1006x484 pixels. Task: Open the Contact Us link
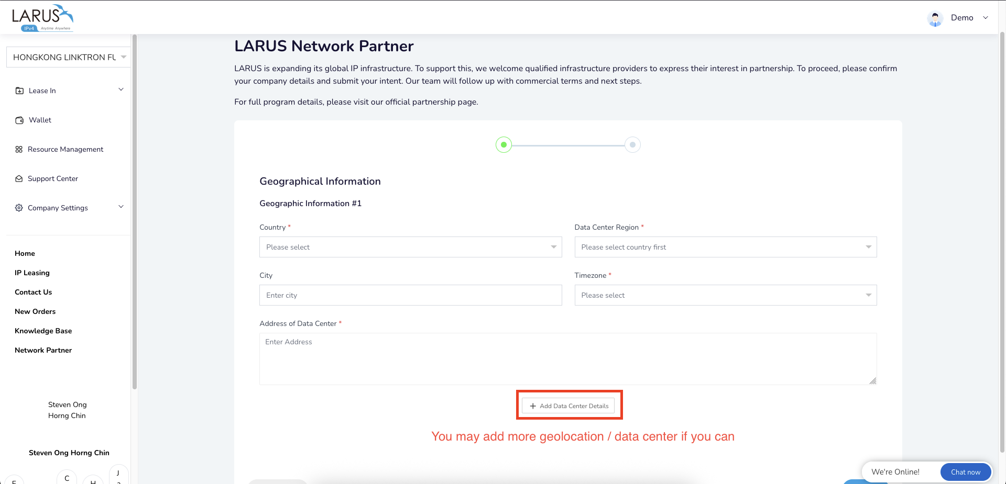tap(33, 292)
